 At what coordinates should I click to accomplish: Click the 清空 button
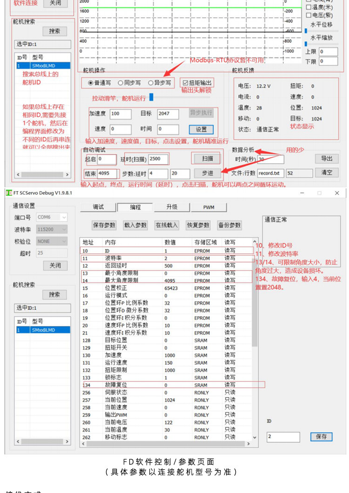click(327, 173)
